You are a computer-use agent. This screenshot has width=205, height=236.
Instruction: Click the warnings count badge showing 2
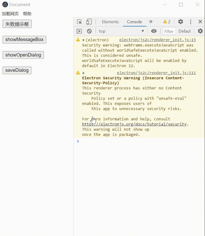pos(167,22)
